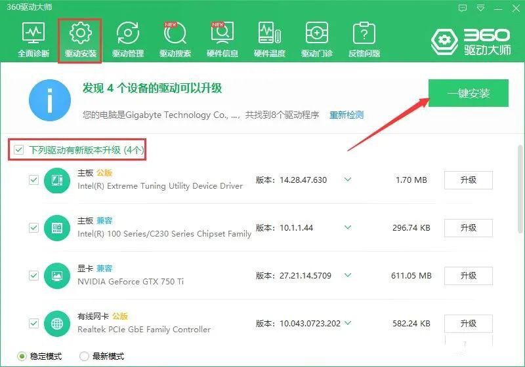Viewport: 525px width, 367px height.
Task: Click the 重新检测 re-detect link
Action: 346,115
